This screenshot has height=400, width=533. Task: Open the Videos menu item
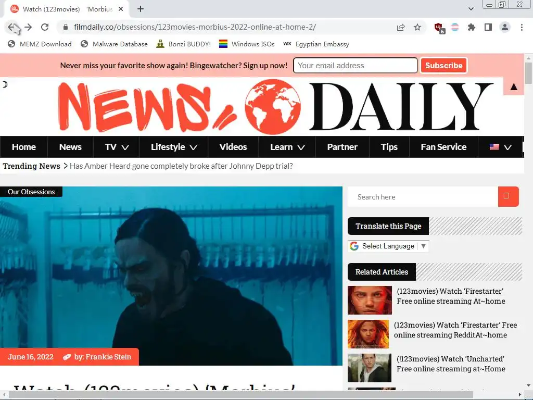[x=233, y=147]
